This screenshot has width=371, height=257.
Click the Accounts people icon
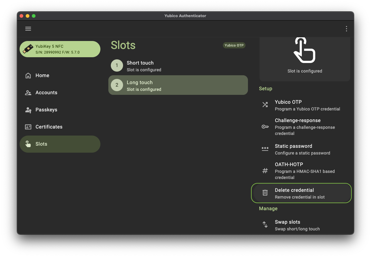pos(28,93)
